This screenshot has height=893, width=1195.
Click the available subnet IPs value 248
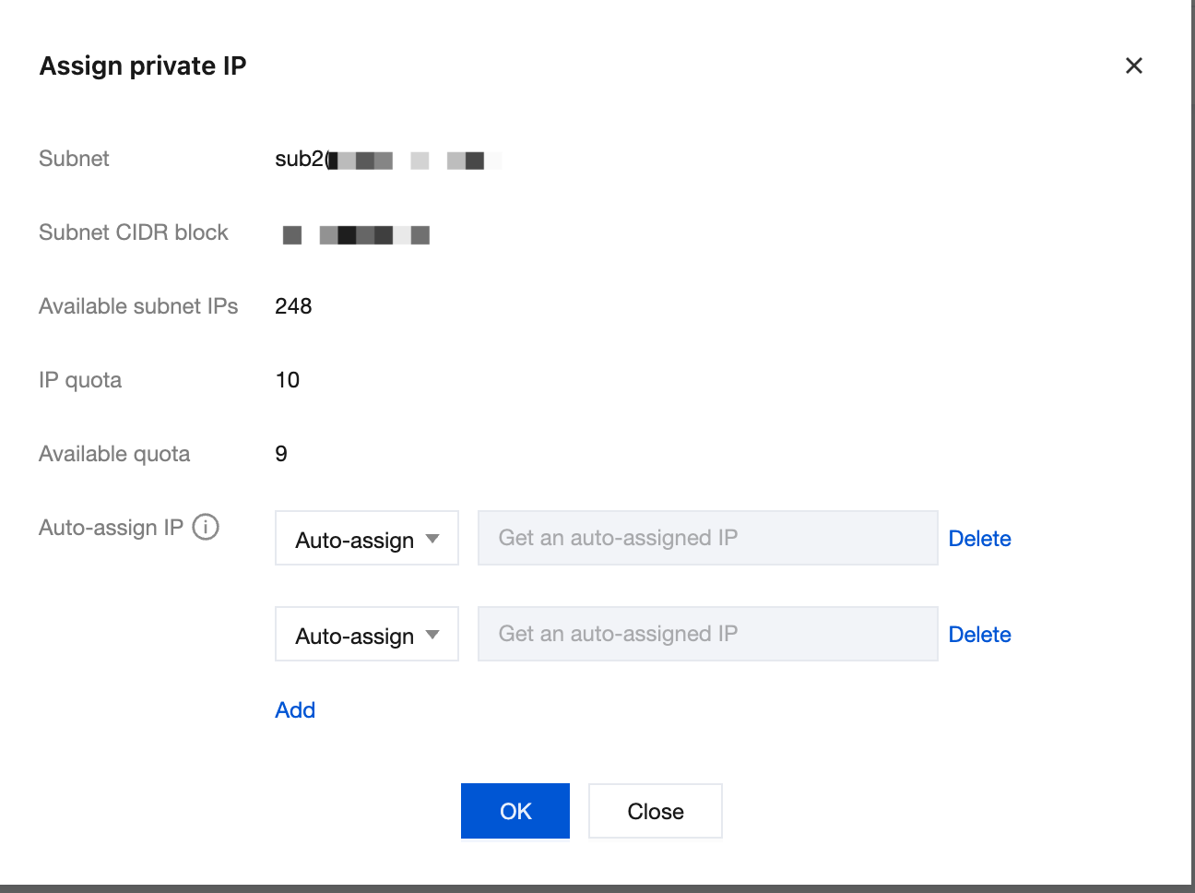tap(293, 306)
